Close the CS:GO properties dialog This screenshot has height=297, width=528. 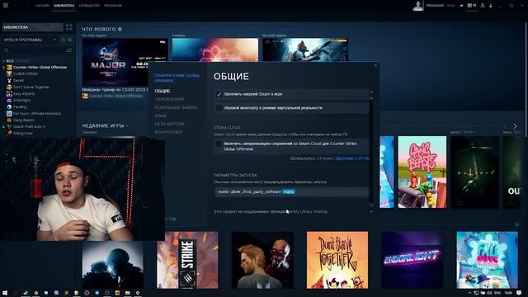coord(376,66)
